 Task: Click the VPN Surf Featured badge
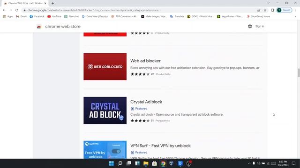tap(139, 153)
